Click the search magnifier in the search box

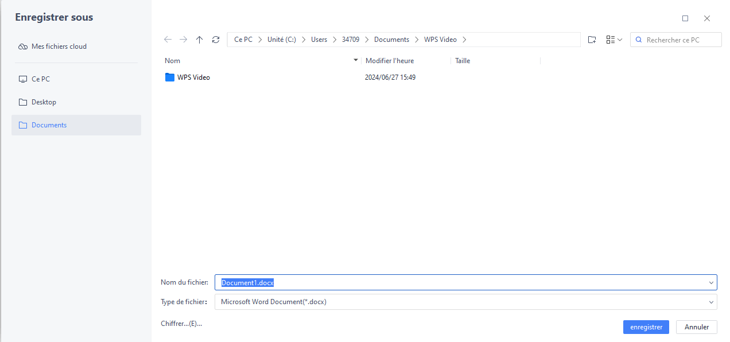coord(639,40)
